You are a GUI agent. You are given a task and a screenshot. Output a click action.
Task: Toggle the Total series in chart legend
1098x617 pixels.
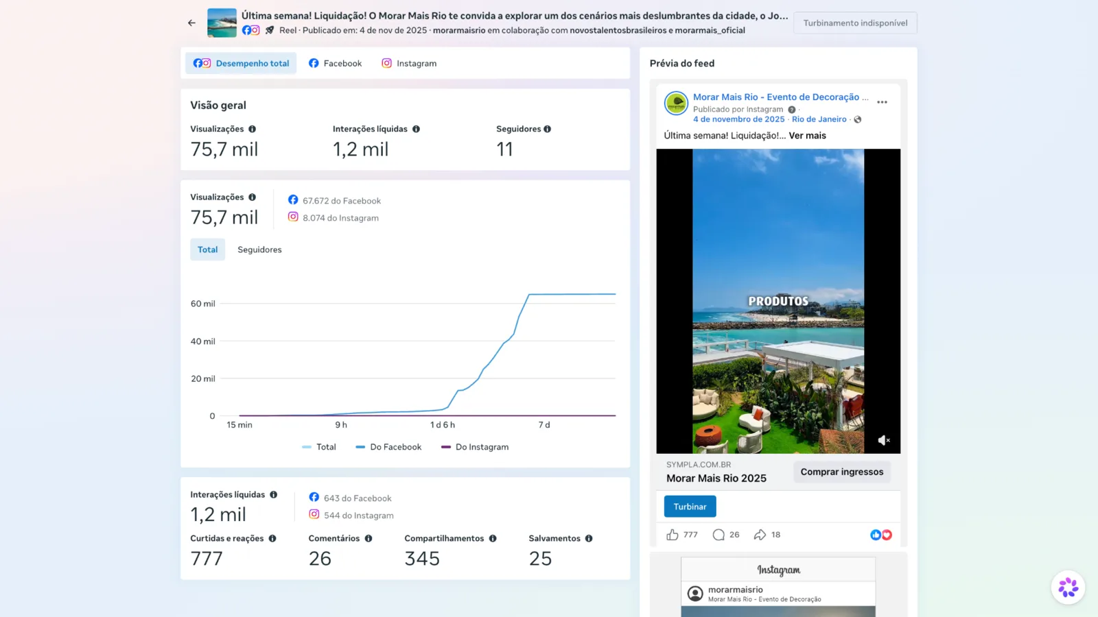[x=319, y=447]
